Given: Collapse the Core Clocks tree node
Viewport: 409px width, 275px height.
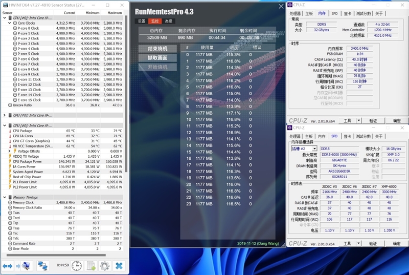Looking at the screenshot, I should tap(9, 23).
